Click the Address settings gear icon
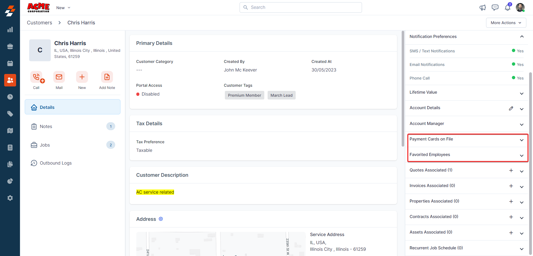The width and height of the screenshot is (533, 256). tap(161, 219)
